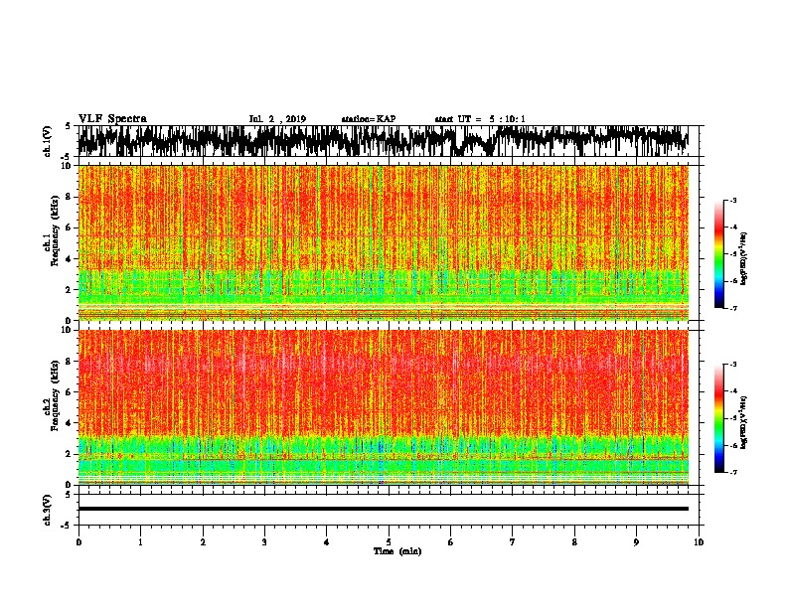Select the "station=KAP" header text
This screenshot has height=608, width=787.
coord(369,119)
